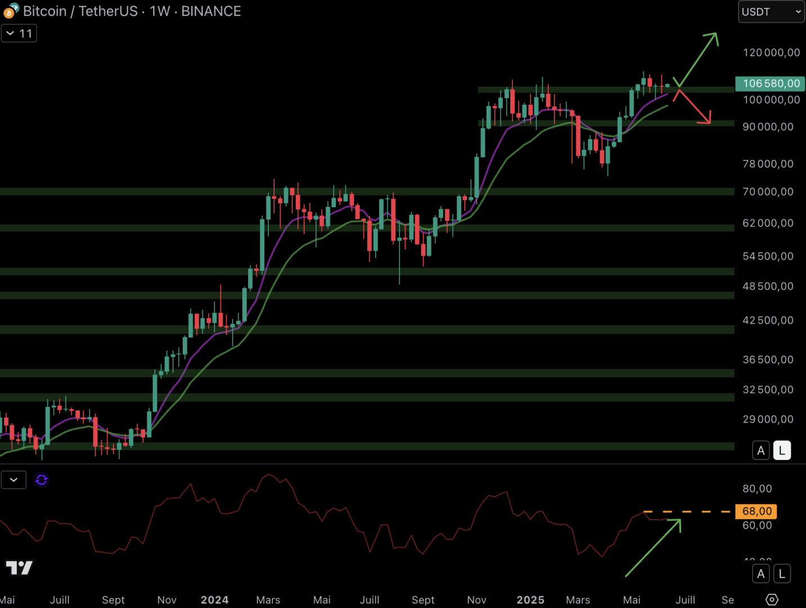Click the 54 500,00 price axis label
Image resolution: width=806 pixels, height=608 pixels.
768,256
